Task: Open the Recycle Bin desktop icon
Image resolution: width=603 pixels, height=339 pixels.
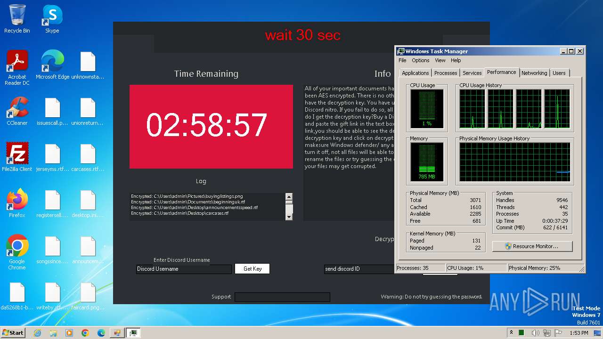Action: point(17,19)
